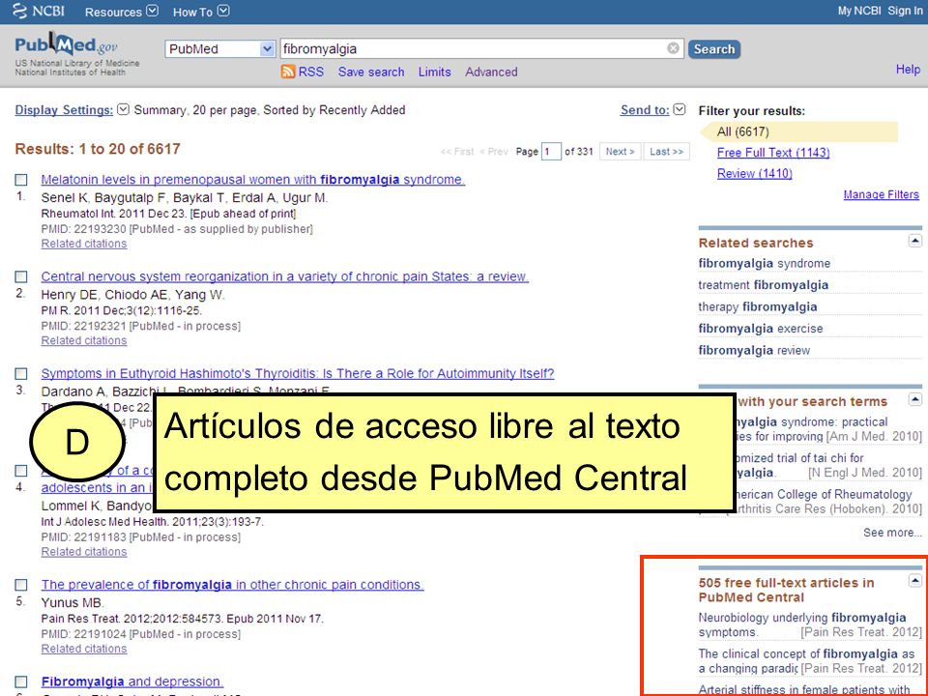Open Melatonin levels in premenopausal women article

point(252,180)
